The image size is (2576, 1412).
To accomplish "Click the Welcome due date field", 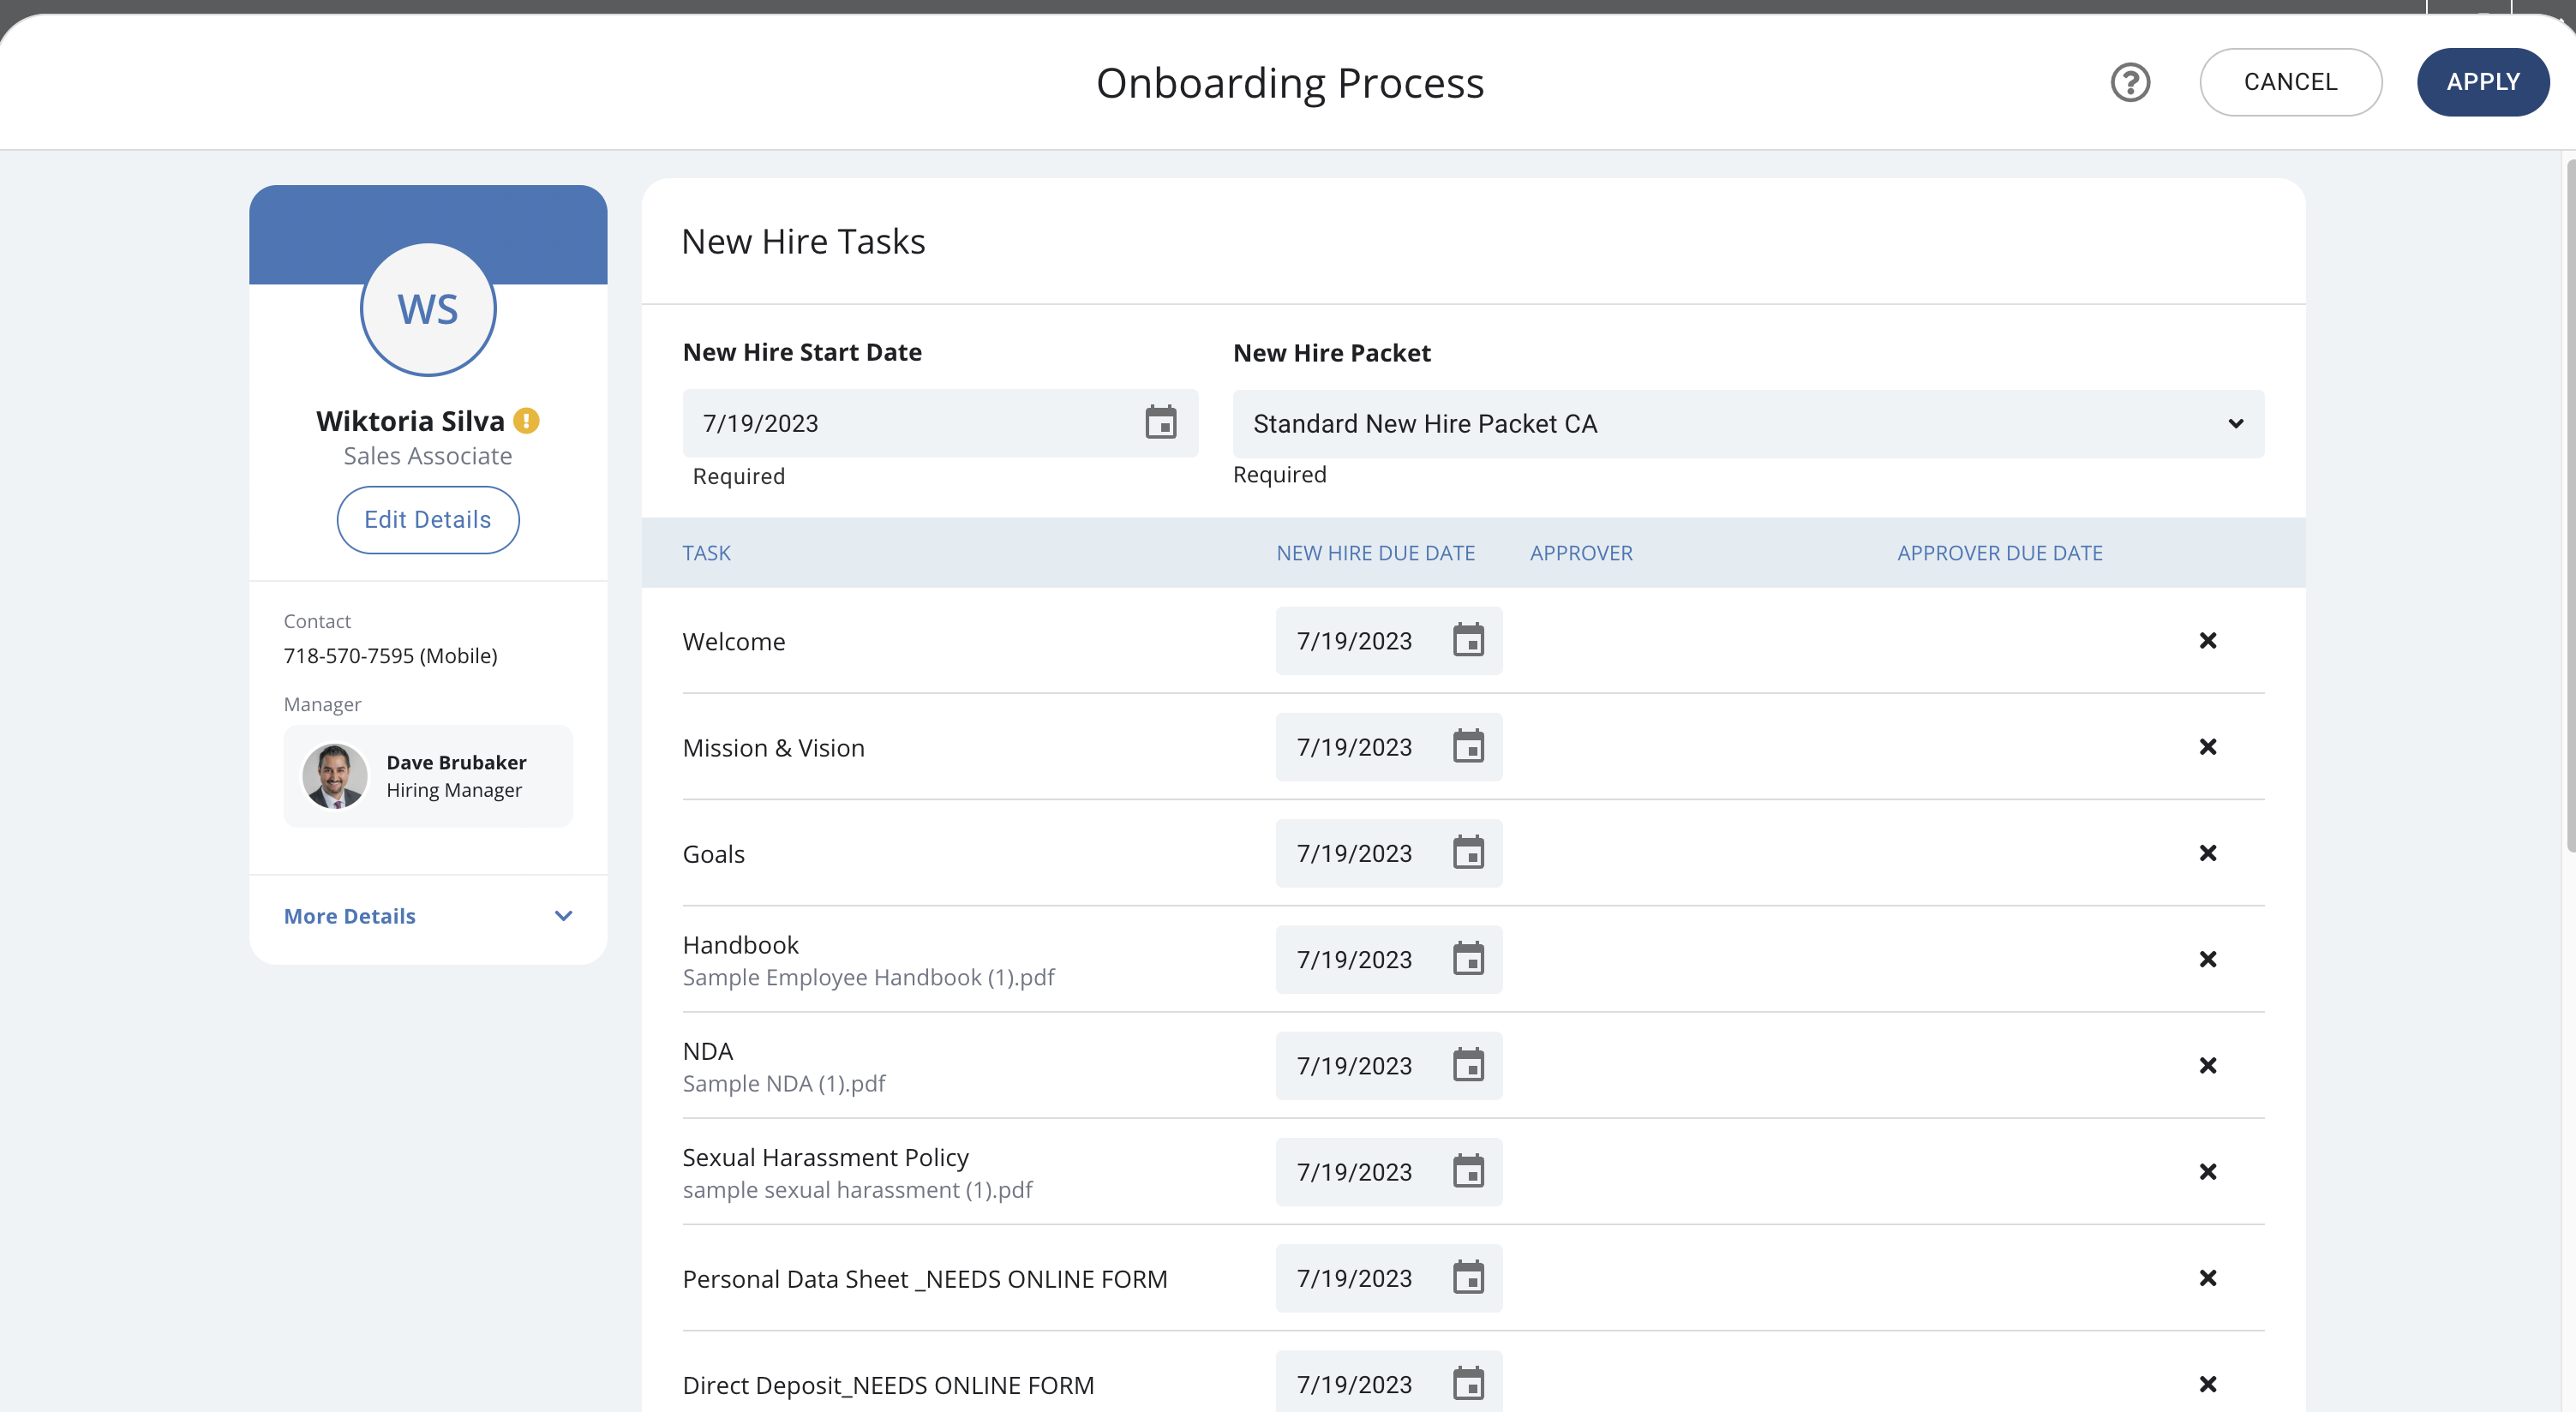I will click(1388, 641).
